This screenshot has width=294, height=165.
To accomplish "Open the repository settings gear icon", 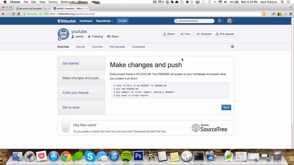I will 232,47.
